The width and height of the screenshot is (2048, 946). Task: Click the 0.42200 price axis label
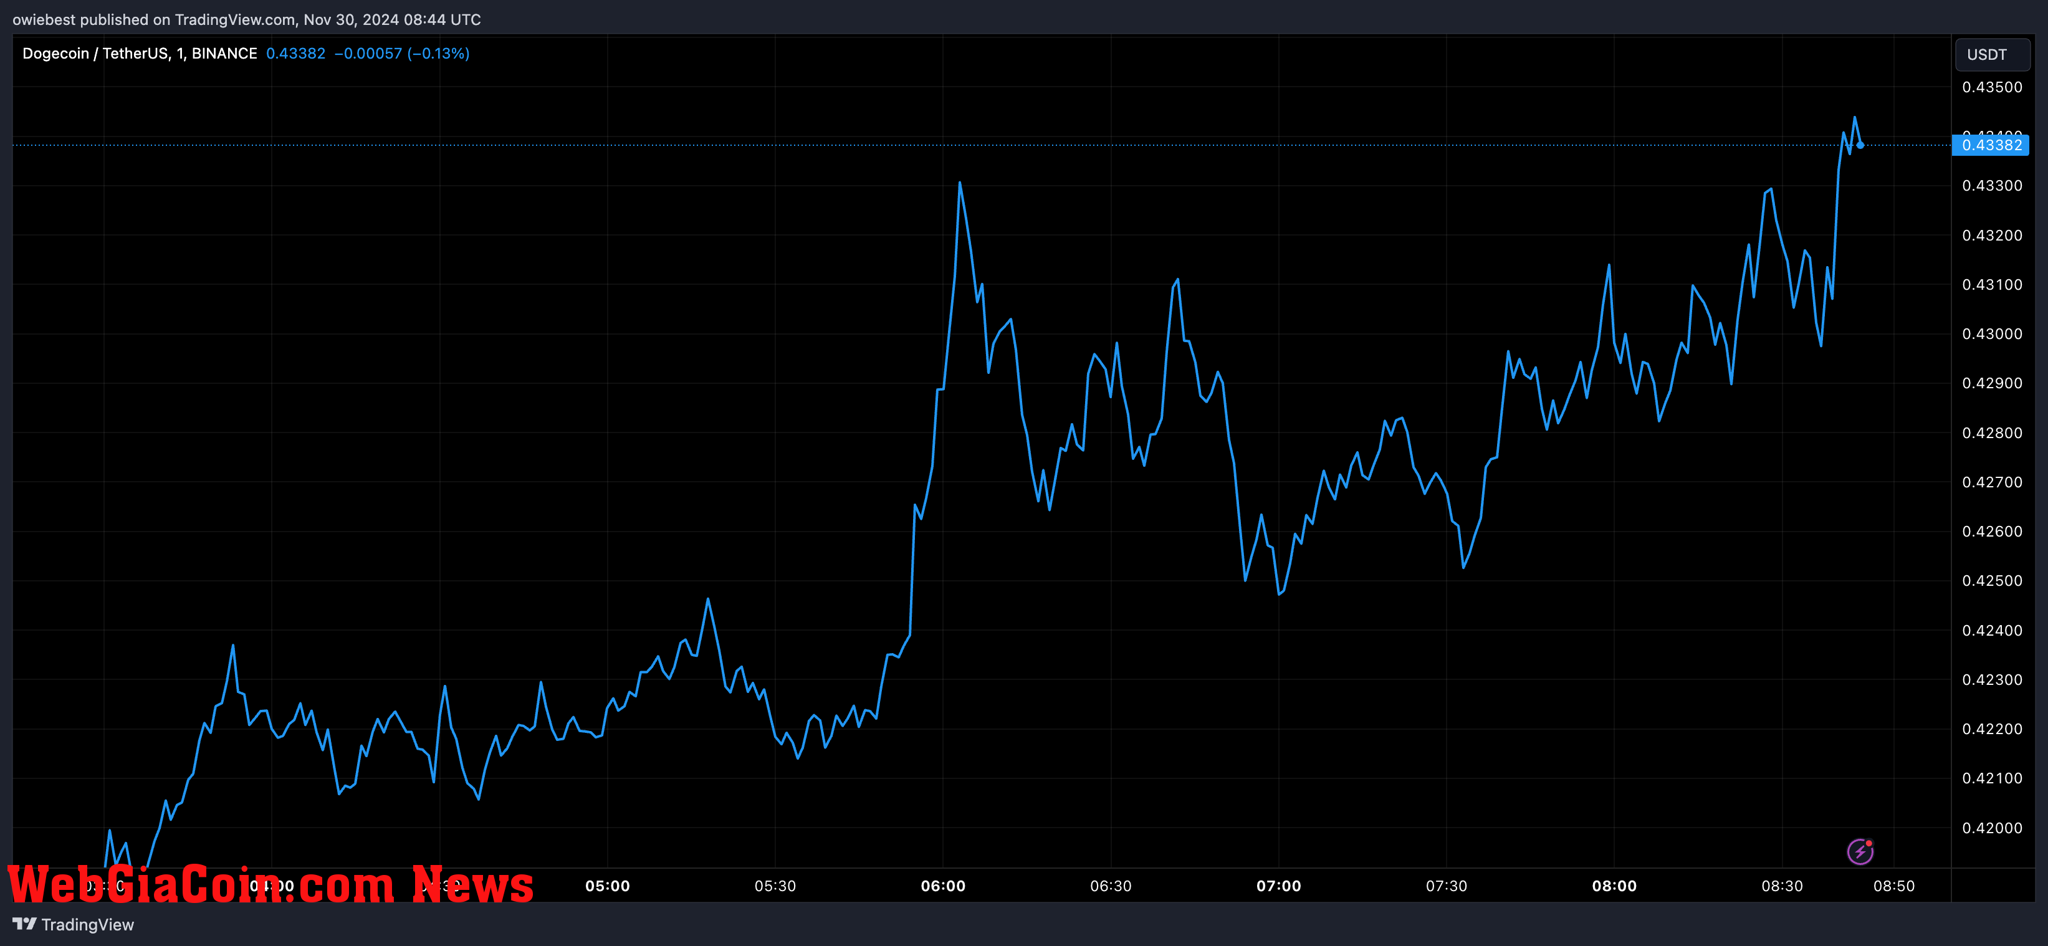tap(1991, 729)
